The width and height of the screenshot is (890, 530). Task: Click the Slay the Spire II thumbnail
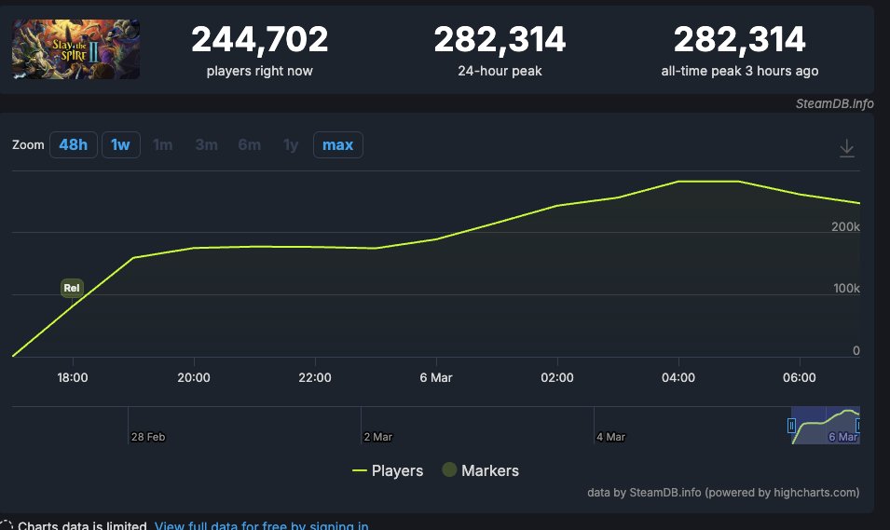coord(76,49)
